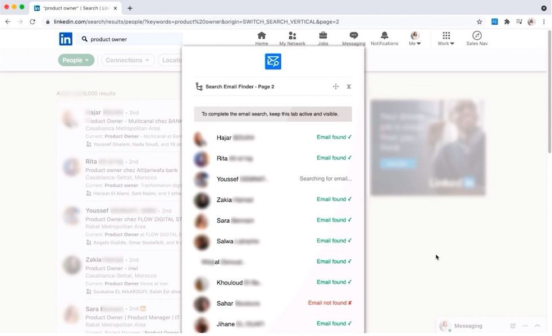Open the Jobs section
The width and height of the screenshot is (552, 336).
click(x=323, y=39)
